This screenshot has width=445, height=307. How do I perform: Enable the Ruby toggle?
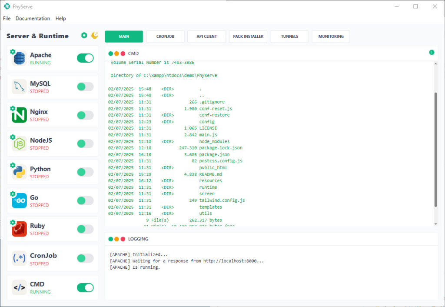[85, 229]
